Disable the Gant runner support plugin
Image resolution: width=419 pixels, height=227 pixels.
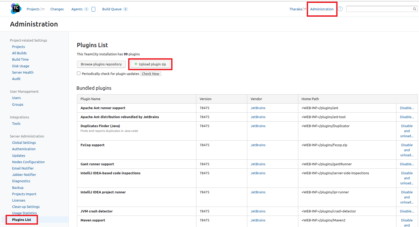click(407, 164)
